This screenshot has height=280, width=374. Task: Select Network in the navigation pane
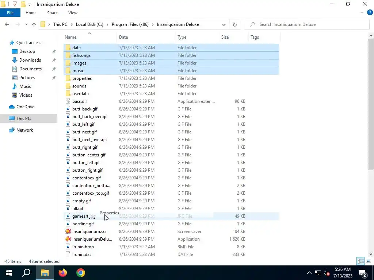pos(24,130)
